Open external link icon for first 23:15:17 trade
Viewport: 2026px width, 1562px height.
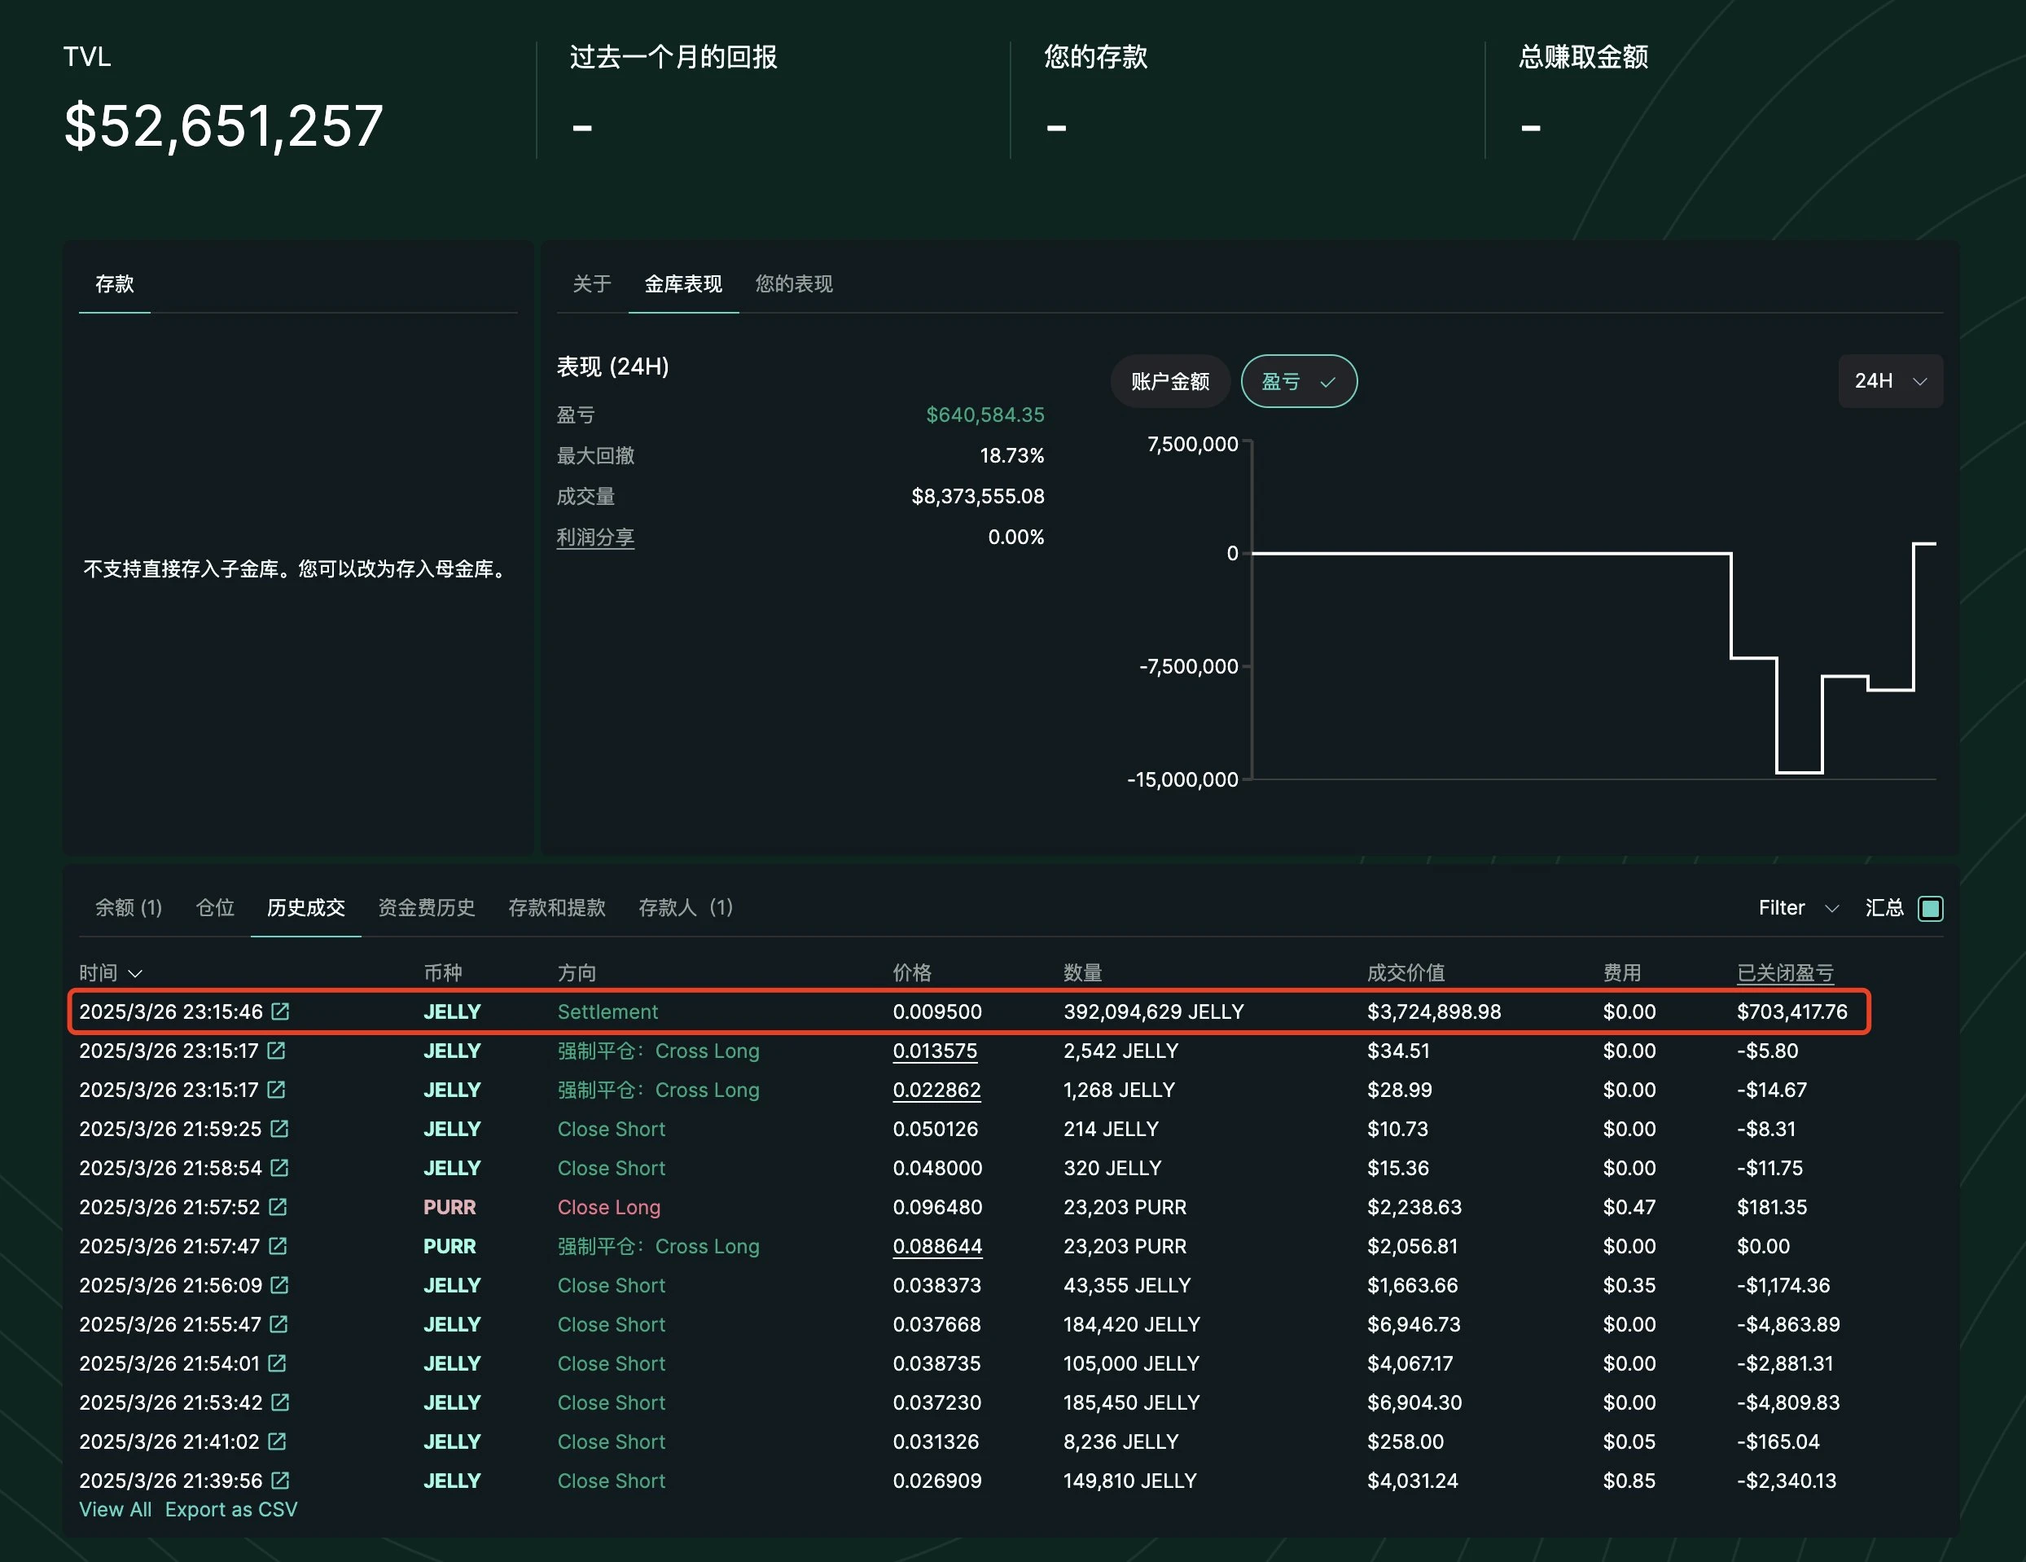click(x=276, y=1050)
